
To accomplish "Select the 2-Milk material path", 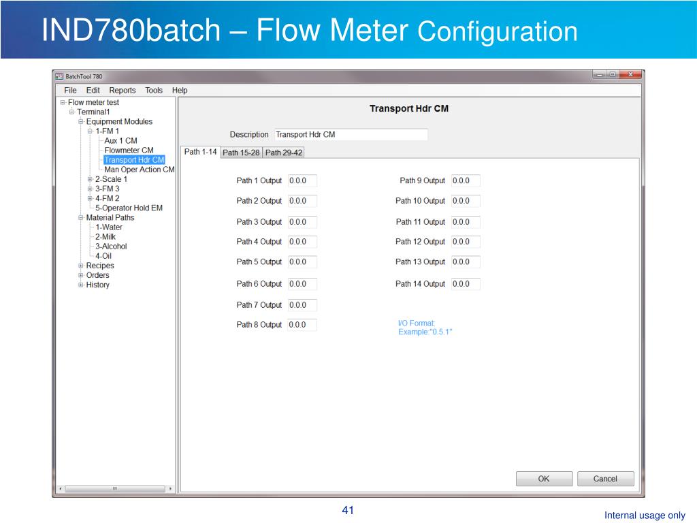I will (106, 236).
